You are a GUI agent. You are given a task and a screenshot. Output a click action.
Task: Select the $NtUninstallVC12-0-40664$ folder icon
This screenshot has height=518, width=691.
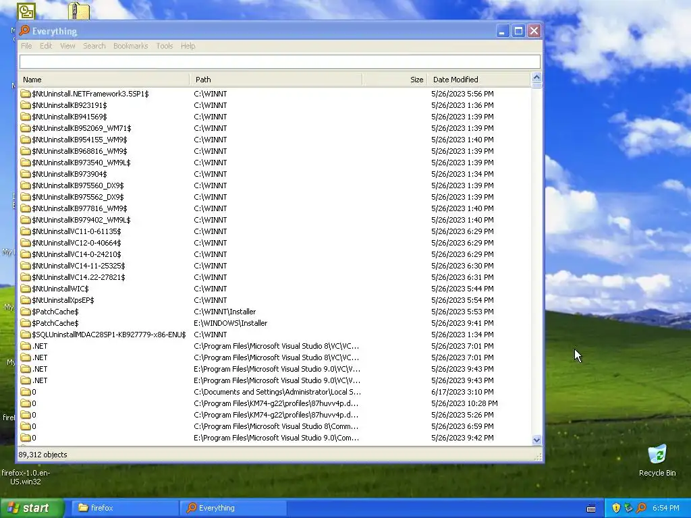(26, 243)
